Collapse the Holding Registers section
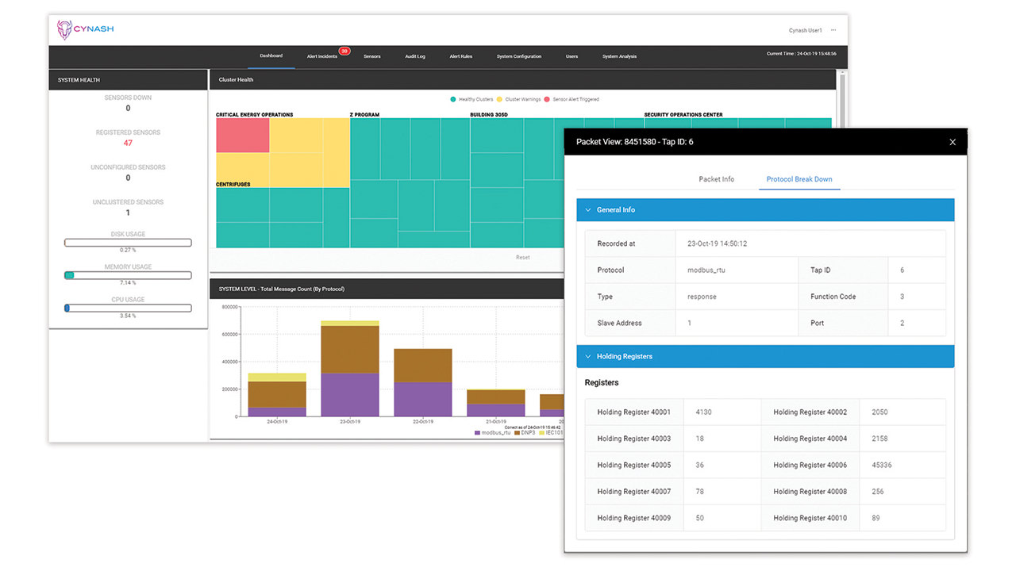 [x=588, y=357]
